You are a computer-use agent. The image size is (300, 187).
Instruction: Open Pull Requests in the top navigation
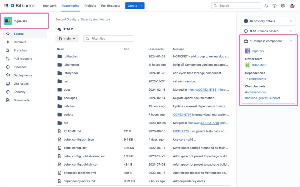(x=110, y=6)
